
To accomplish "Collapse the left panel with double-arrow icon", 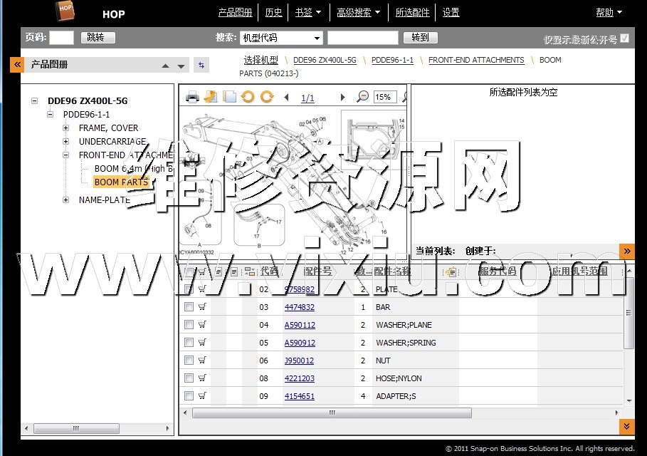I will [16, 65].
